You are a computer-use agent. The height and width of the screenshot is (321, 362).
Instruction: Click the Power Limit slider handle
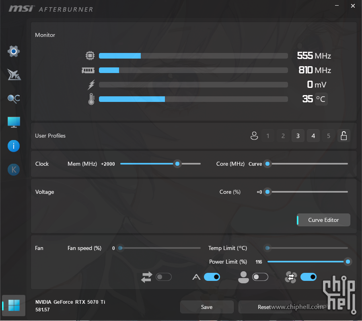point(348,262)
